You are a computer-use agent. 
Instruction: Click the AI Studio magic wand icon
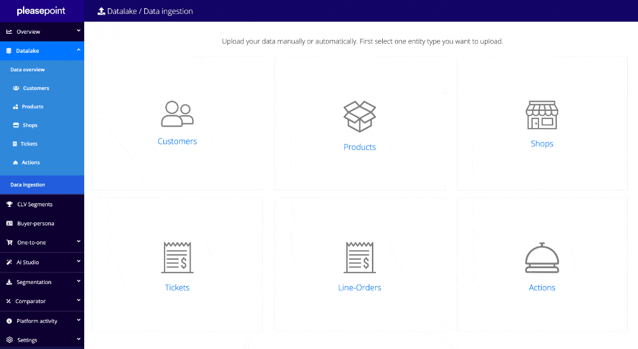(9, 262)
